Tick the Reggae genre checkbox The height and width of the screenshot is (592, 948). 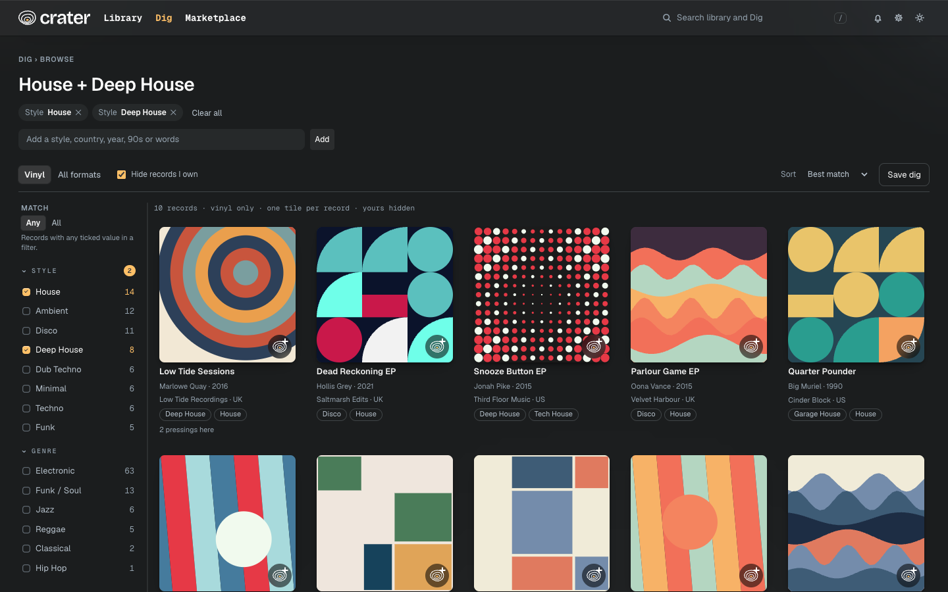[26, 530]
